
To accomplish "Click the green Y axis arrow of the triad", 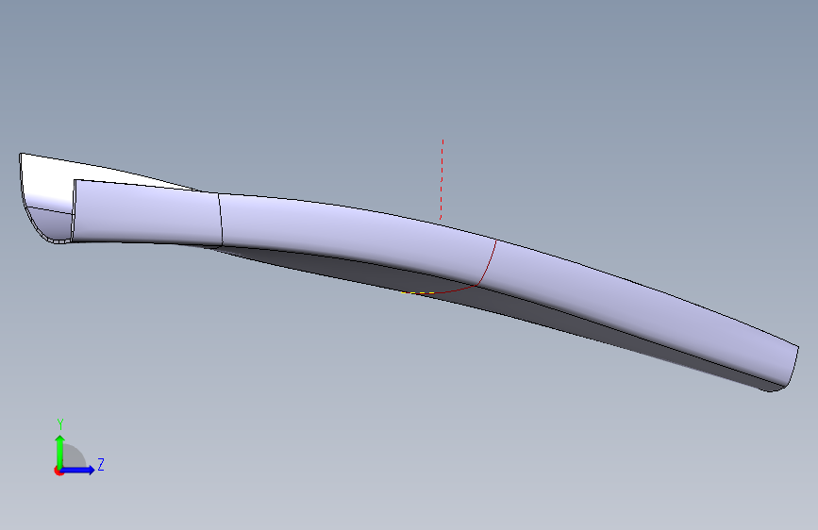I will [60, 451].
